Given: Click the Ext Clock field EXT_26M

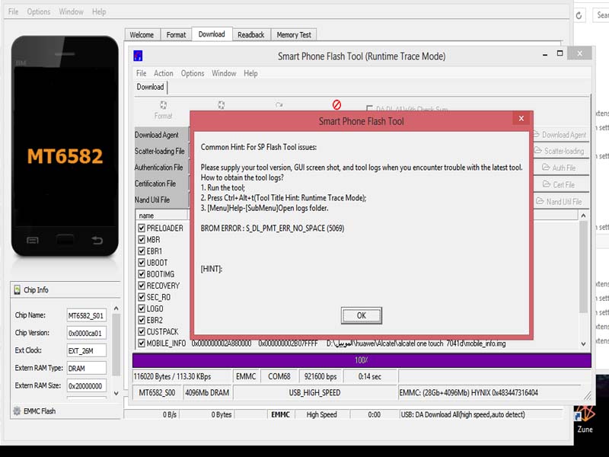Looking at the screenshot, I should [86, 350].
